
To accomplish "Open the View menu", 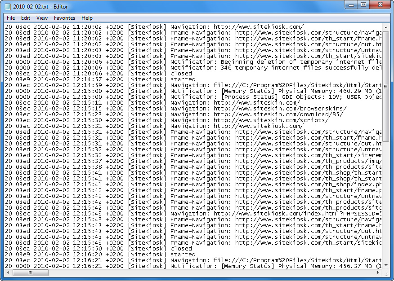I will (42, 18).
